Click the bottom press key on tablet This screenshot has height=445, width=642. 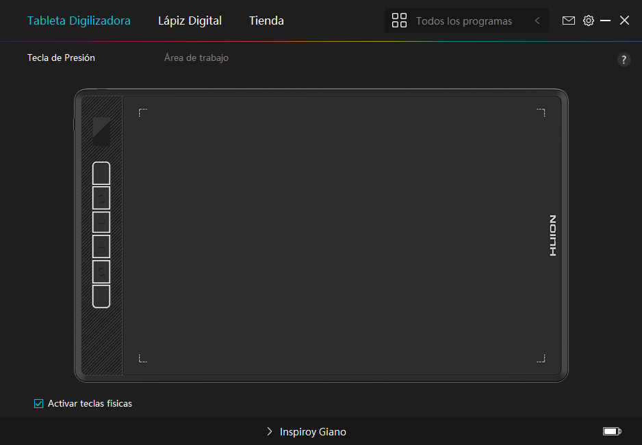(x=101, y=296)
